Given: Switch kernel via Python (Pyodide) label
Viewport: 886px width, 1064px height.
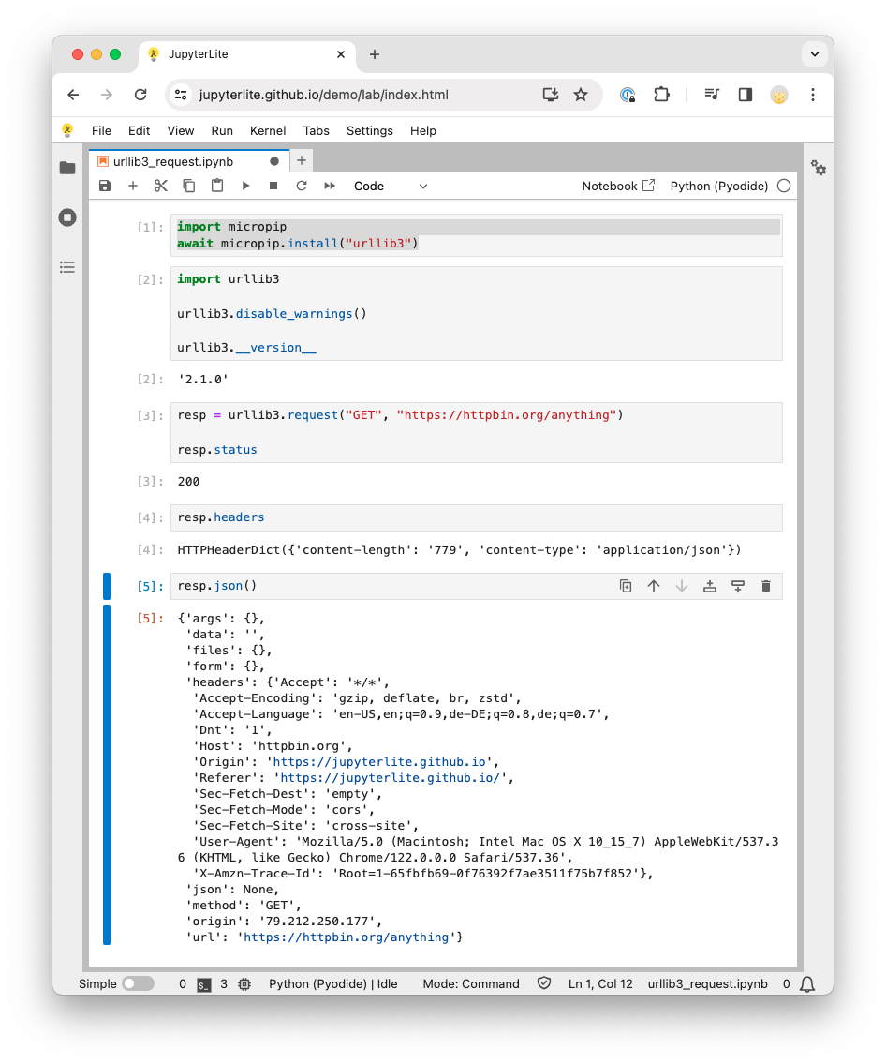Looking at the screenshot, I should pyautogui.click(x=718, y=186).
